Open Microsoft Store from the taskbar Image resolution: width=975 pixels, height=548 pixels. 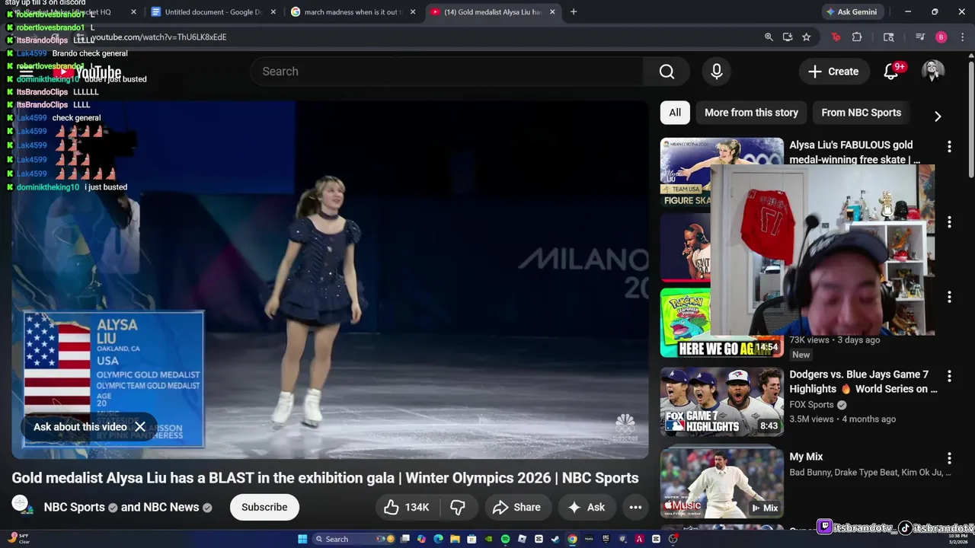click(472, 539)
